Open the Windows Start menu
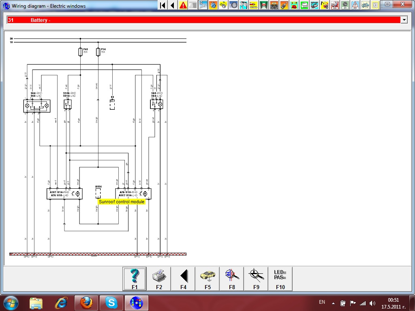The image size is (415, 311). (11, 302)
